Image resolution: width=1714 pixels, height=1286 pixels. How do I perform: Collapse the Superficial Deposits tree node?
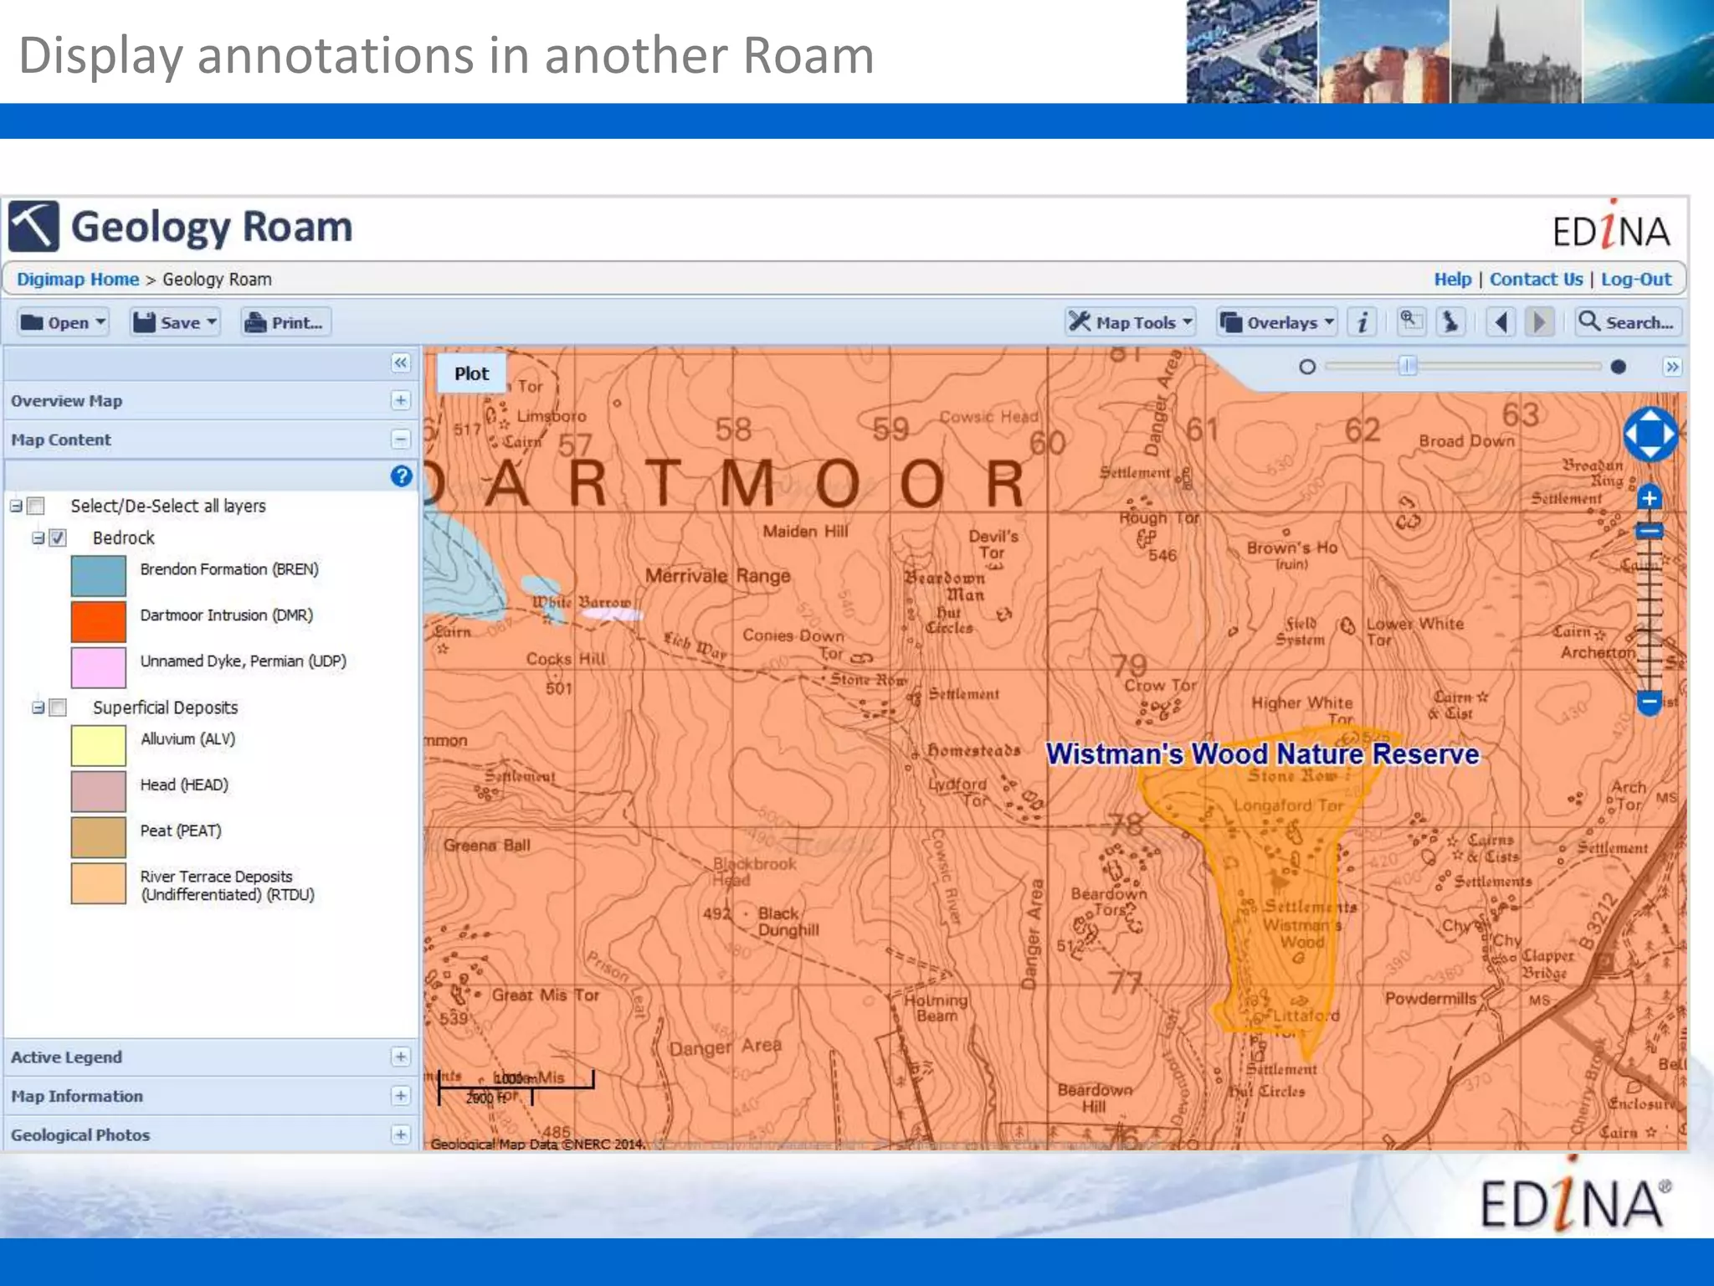tap(38, 707)
